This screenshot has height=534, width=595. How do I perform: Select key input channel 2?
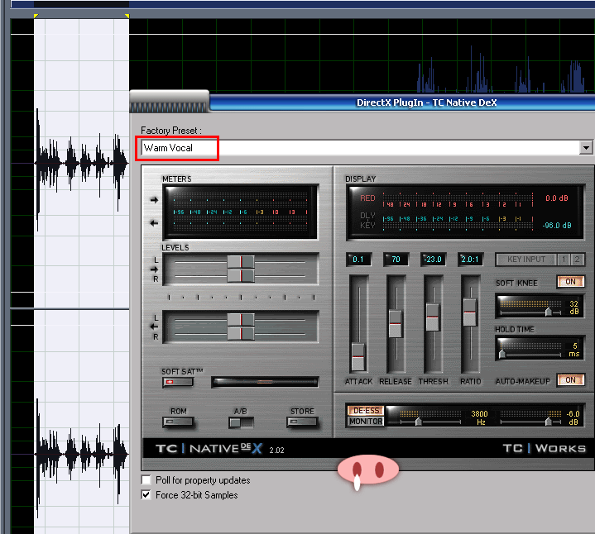click(577, 260)
